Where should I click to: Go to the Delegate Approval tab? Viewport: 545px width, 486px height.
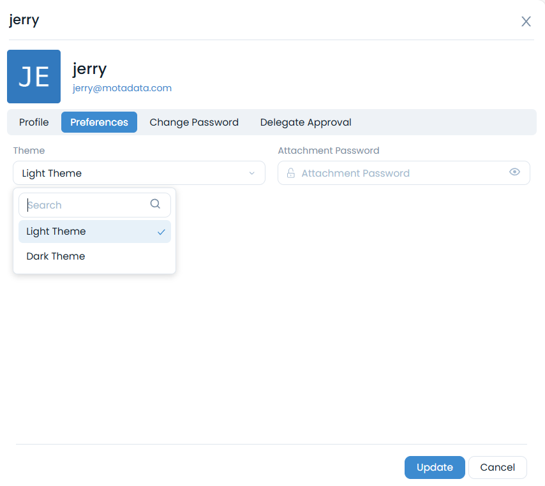pyautogui.click(x=306, y=122)
